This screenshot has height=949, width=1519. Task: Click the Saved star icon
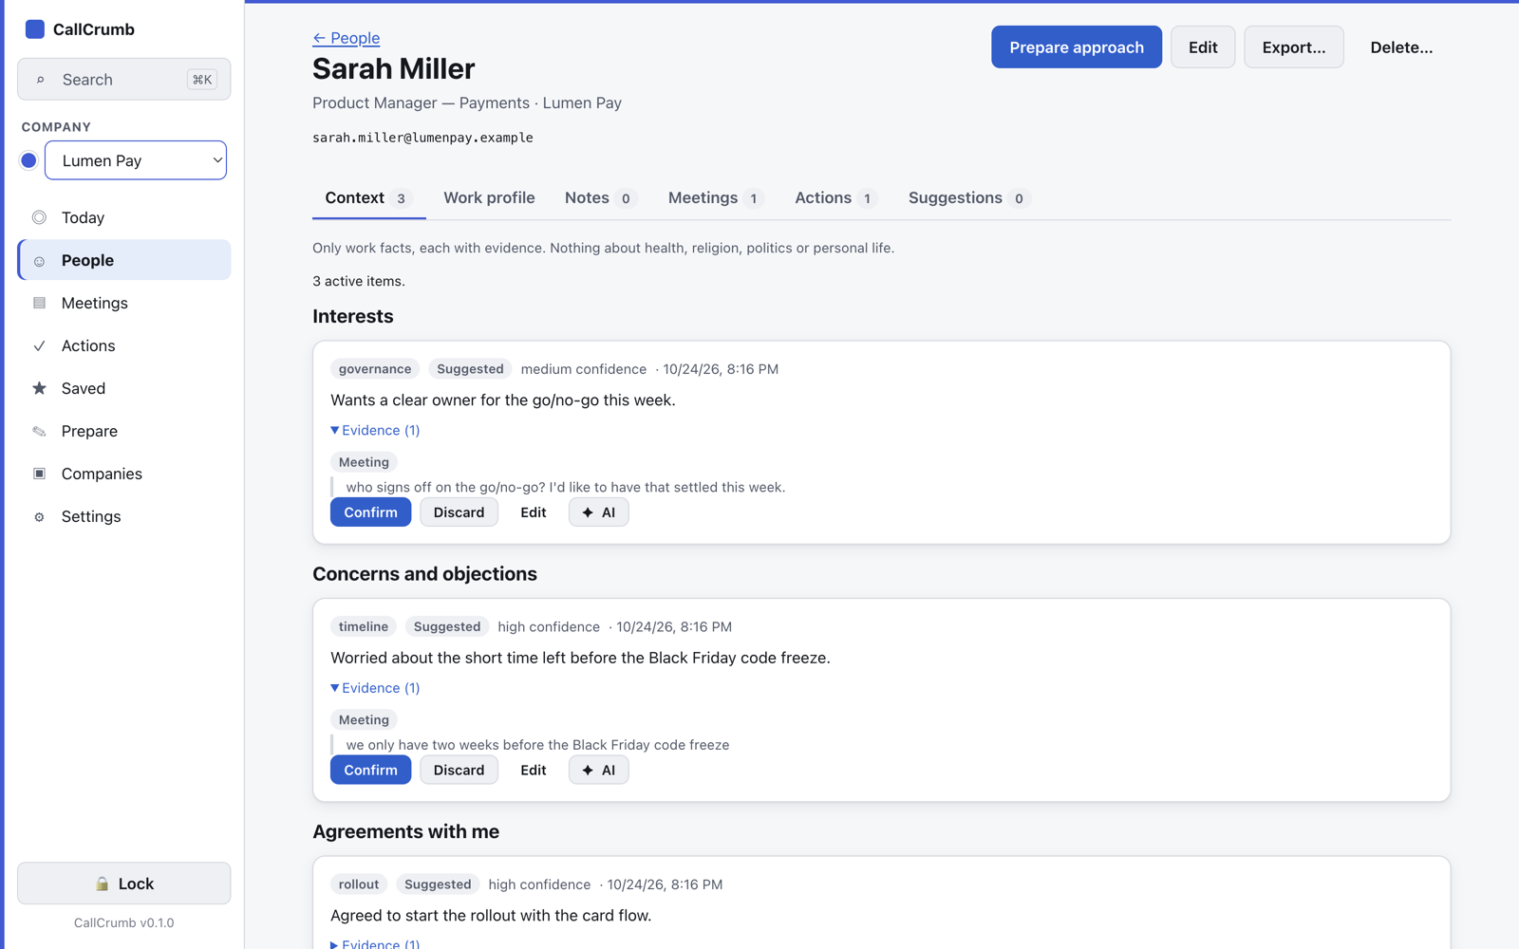pos(39,388)
